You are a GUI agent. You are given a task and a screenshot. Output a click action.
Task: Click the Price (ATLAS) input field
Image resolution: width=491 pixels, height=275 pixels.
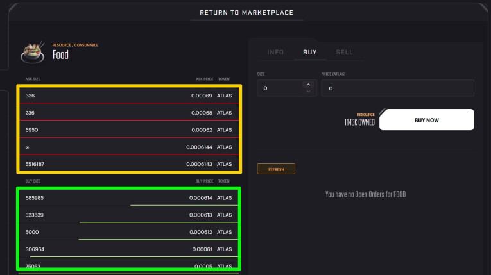pyautogui.click(x=397, y=88)
